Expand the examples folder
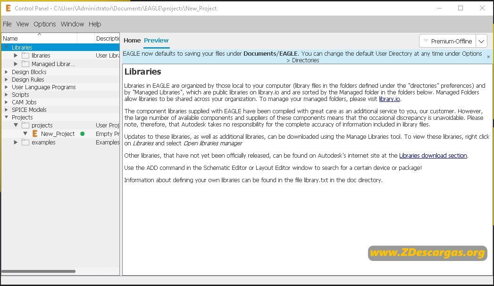The width and height of the screenshot is (494, 286). (16, 143)
